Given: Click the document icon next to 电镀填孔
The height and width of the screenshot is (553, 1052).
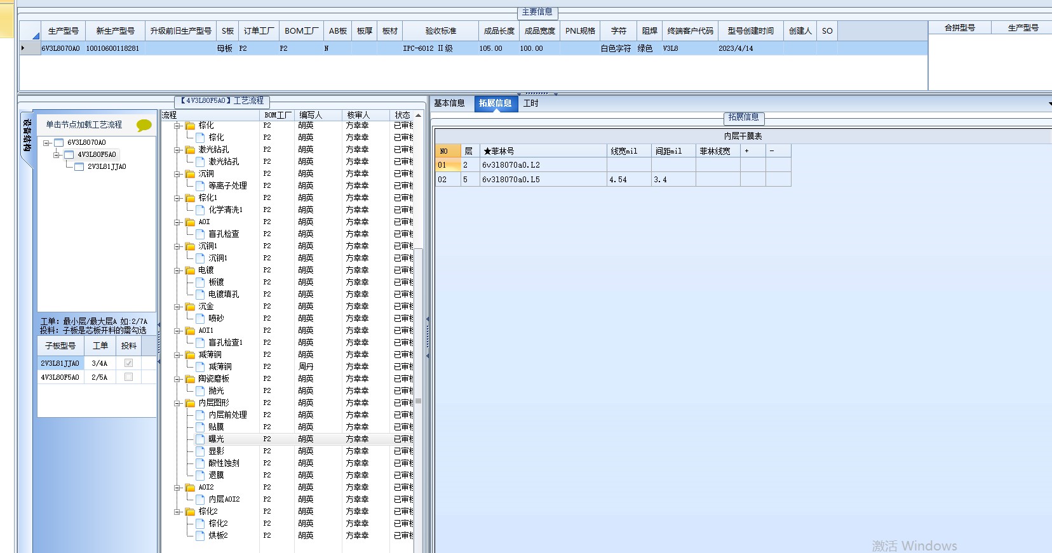Looking at the screenshot, I should [x=200, y=295].
